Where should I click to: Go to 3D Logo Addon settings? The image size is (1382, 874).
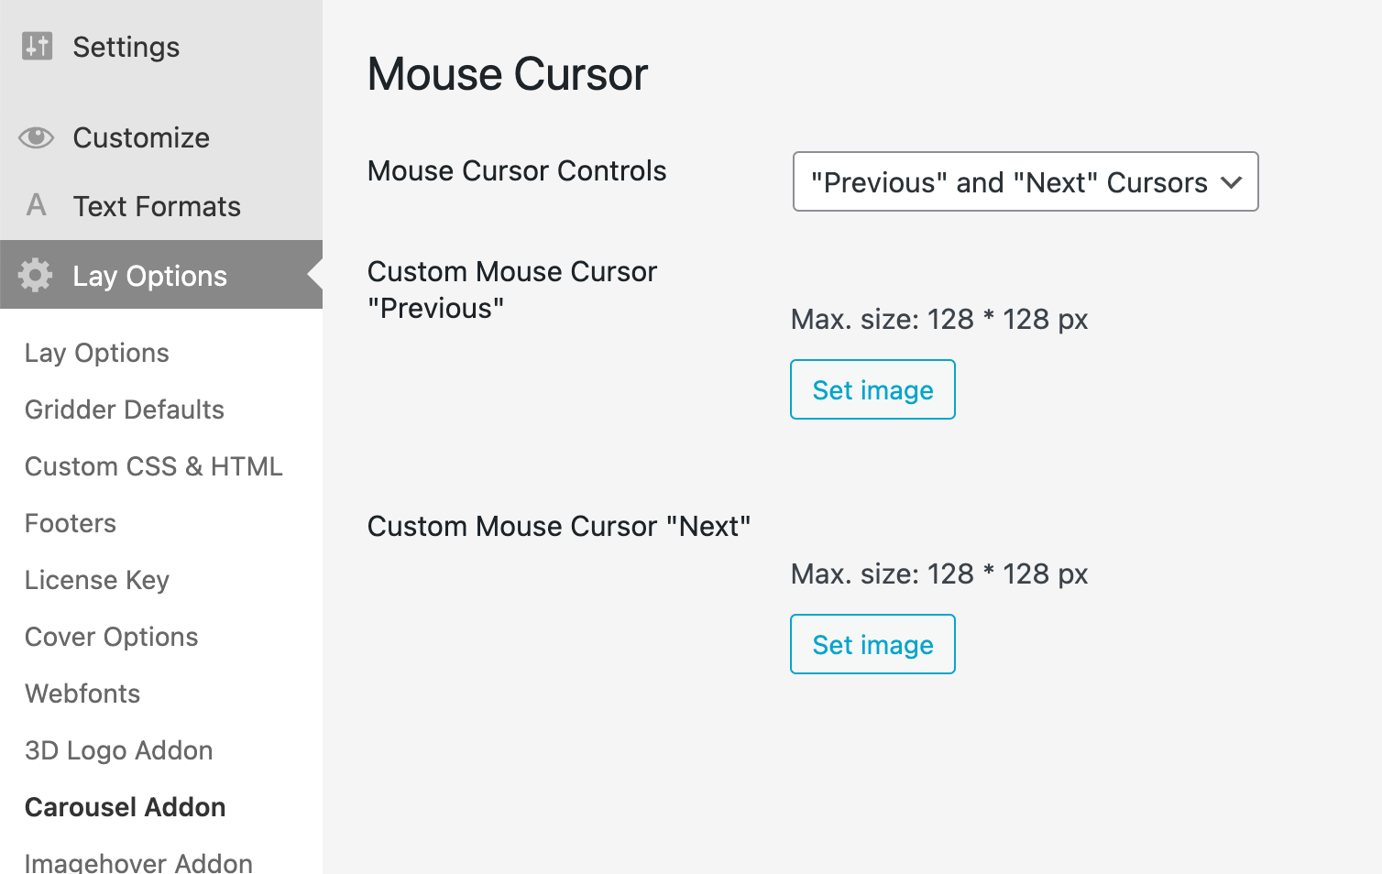119,751
